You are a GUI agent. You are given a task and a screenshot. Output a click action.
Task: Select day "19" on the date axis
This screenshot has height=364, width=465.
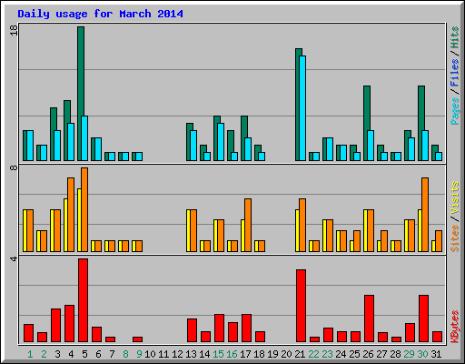click(272, 354)
